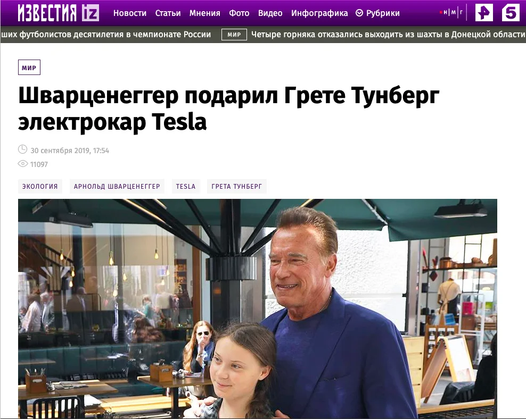This screenshot has width=526, height=419.
Task: Open the REN TV channel icon
Action: 484,13
